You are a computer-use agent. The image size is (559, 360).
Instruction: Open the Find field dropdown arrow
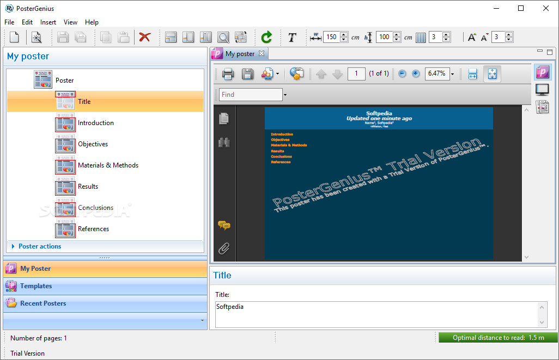[x=285, y=95]
